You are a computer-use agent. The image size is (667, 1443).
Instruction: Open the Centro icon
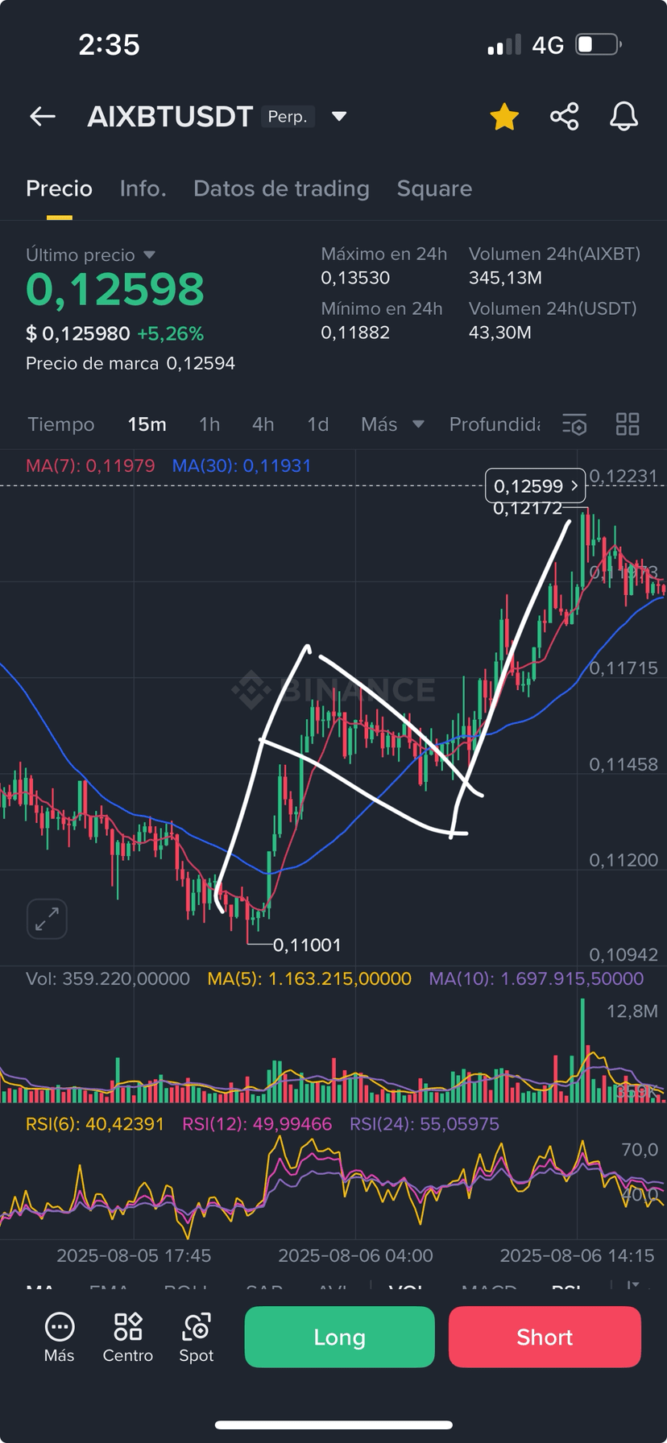click(127, 1337)
